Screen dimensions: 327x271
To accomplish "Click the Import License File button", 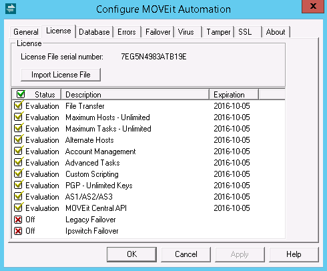I will coord(61,75).
